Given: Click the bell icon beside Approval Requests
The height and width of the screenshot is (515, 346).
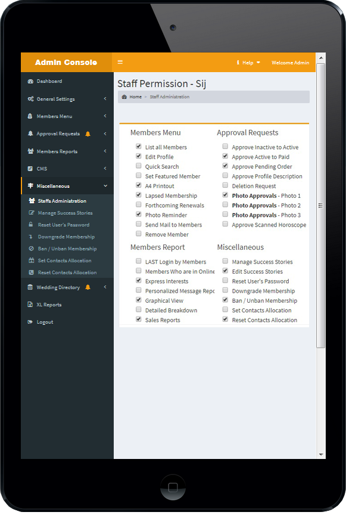Looking at the screenshot, I should pyautogui.click(x=88, y=134).
